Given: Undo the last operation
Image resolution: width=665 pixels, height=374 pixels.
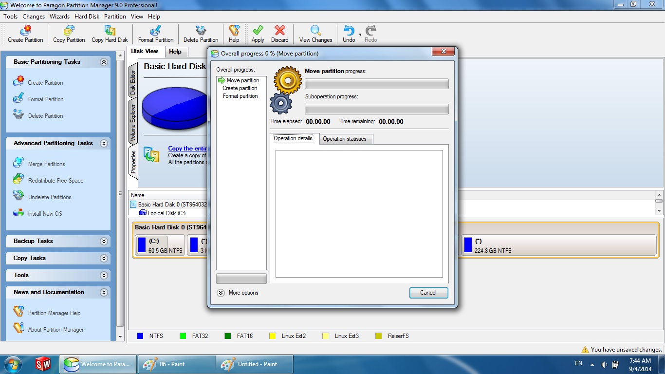Looking at the screenshot, I should [x=349, y=34].
